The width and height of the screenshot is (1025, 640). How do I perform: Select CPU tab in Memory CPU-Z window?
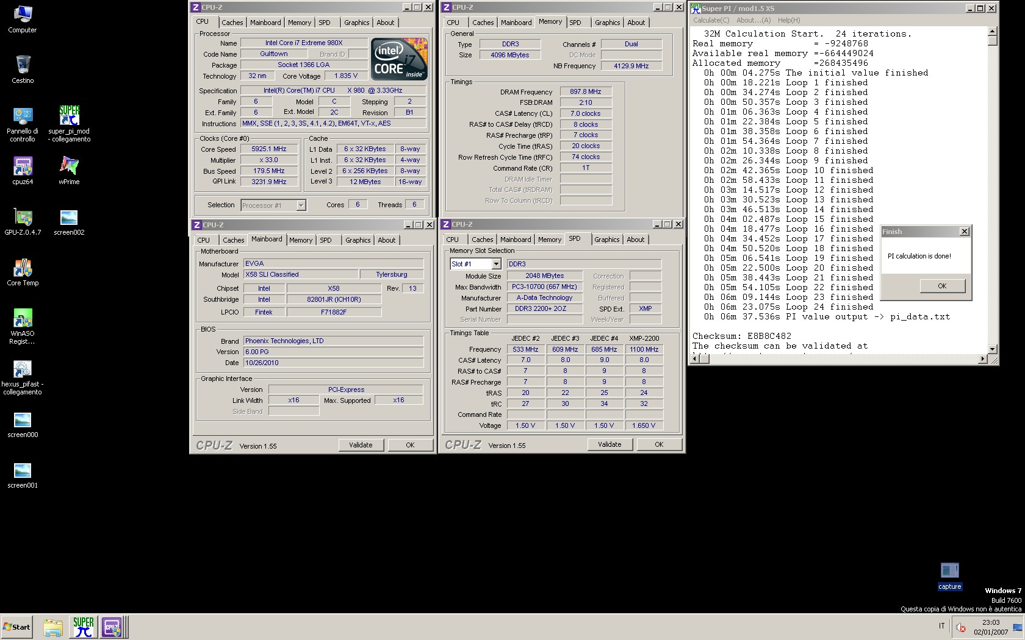pos(453,23)
